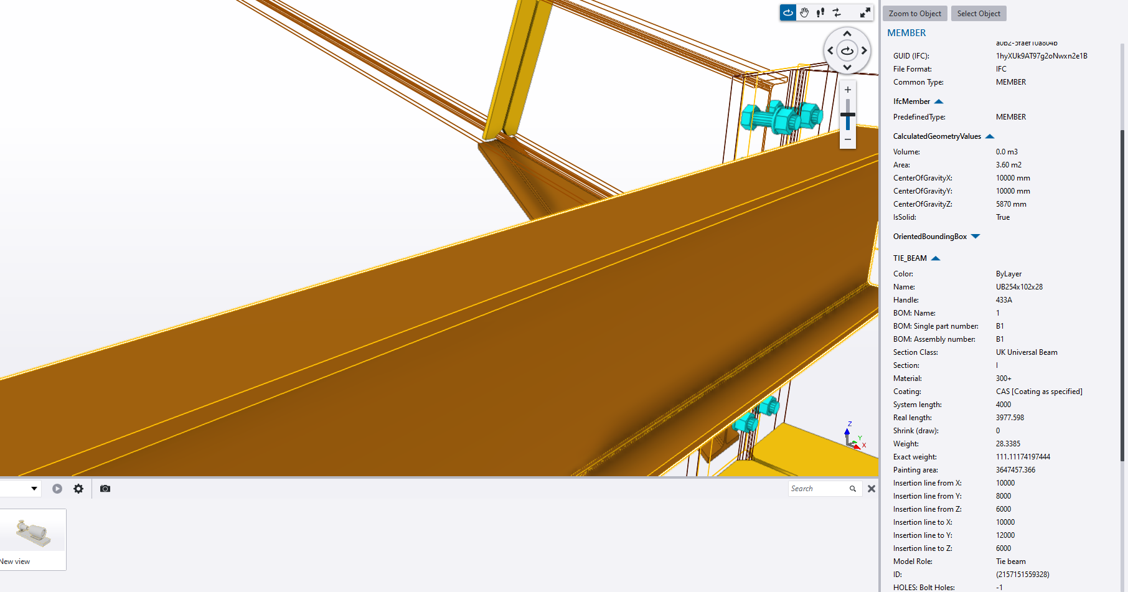Click the Area value 3.60 m2
The width and height of the screenshot is (1128, 592).
[1008, 165]
